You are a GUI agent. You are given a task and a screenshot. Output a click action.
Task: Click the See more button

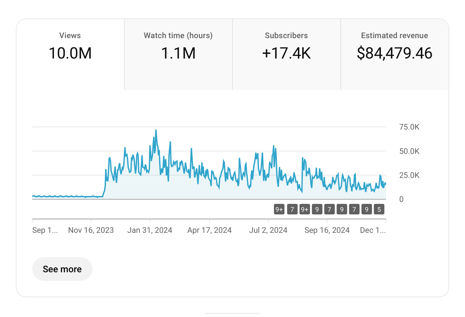pyautogui.click(x=62, y=269)
